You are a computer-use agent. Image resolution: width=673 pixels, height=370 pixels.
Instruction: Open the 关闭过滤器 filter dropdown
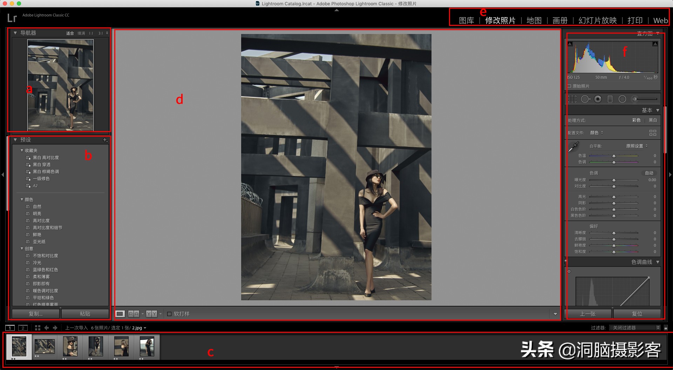(634, 328)
